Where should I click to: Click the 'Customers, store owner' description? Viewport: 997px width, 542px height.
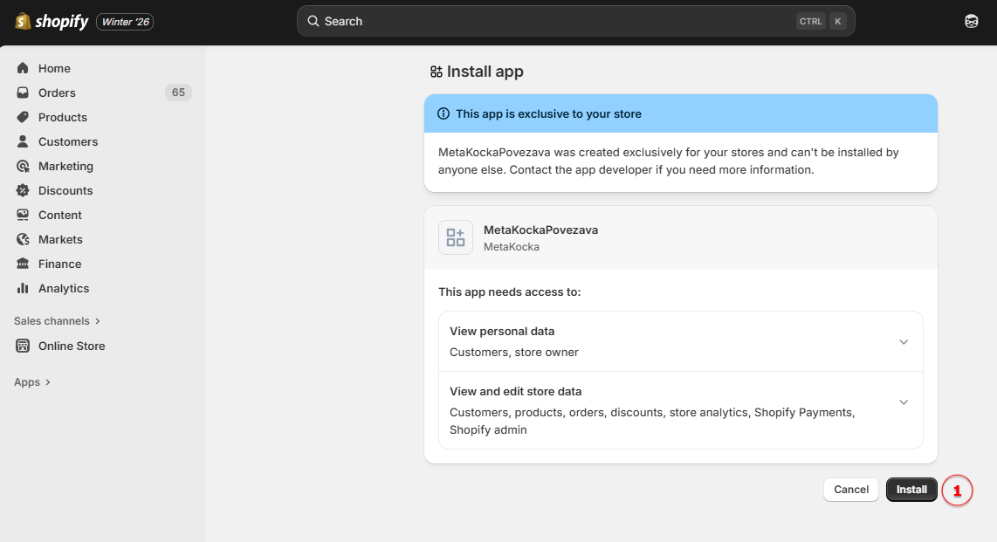click(513, 352)
